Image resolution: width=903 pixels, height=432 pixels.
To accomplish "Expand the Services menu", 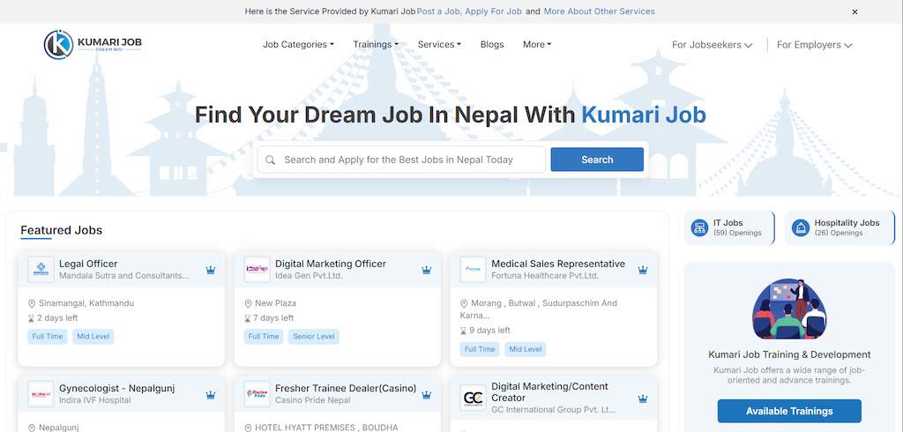I will [439, 45].
